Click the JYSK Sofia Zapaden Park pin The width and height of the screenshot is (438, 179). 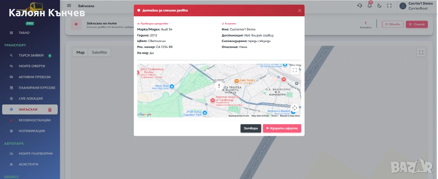point(204,113)
